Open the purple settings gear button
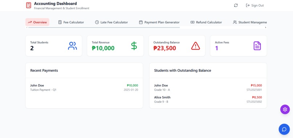The height and width of the screenshot is (138, 293). click(x=285, y=109)
